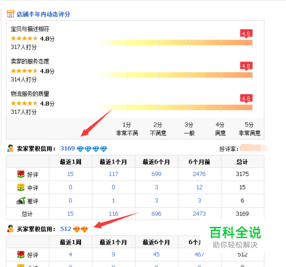Open seller 好评 count 2476 for 6个月前

199,174
